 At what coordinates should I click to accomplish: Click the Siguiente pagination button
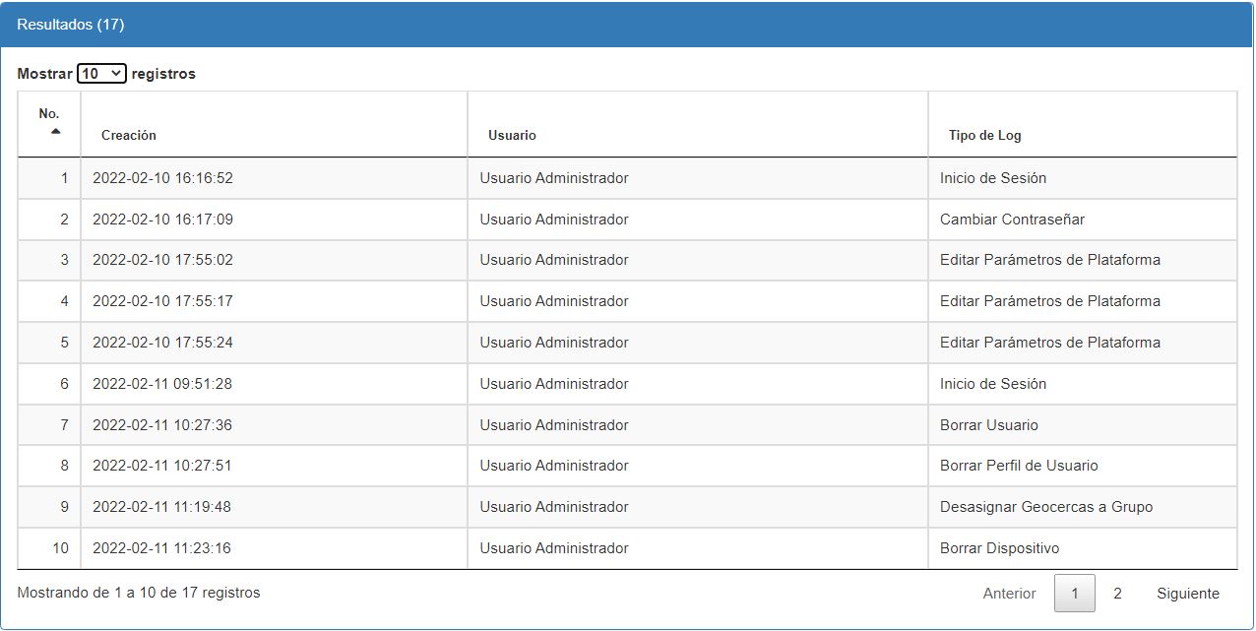click(x=1187, y=594)
